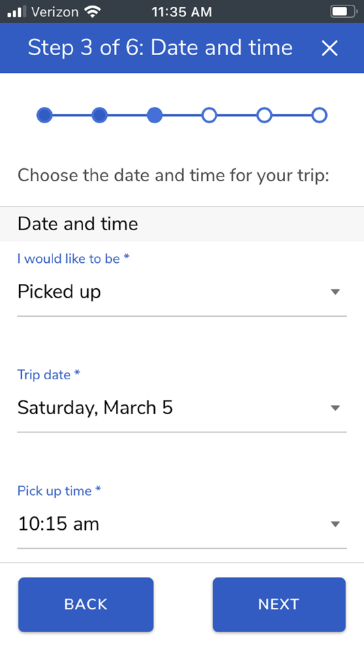Go to the previous step with BACK
Viewport: 364px width, 647px height.
click(x=86, y=605)
